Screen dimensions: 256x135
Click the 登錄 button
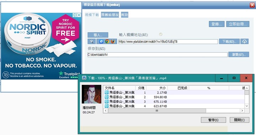[x=217, y=24]
